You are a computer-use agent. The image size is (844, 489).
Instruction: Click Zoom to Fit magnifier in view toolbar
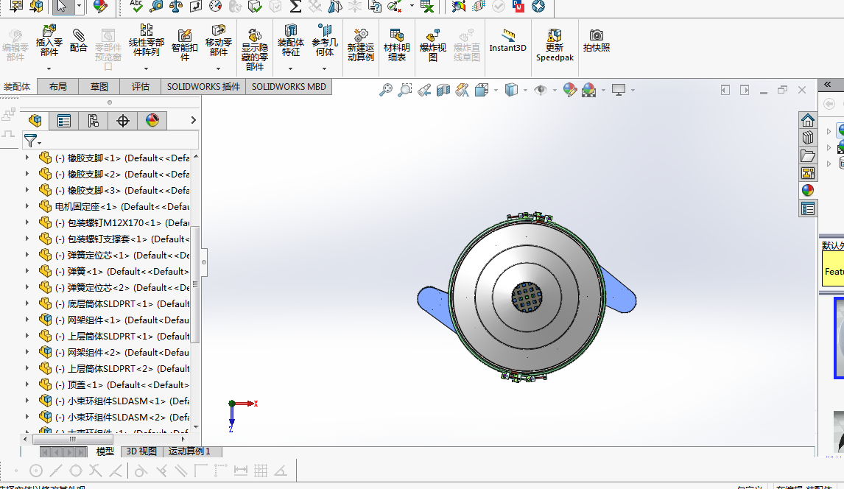pyautogui.click(x=386, y=90)
